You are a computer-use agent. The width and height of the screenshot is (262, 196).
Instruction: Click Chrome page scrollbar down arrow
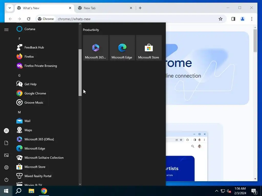coord(255,179)
